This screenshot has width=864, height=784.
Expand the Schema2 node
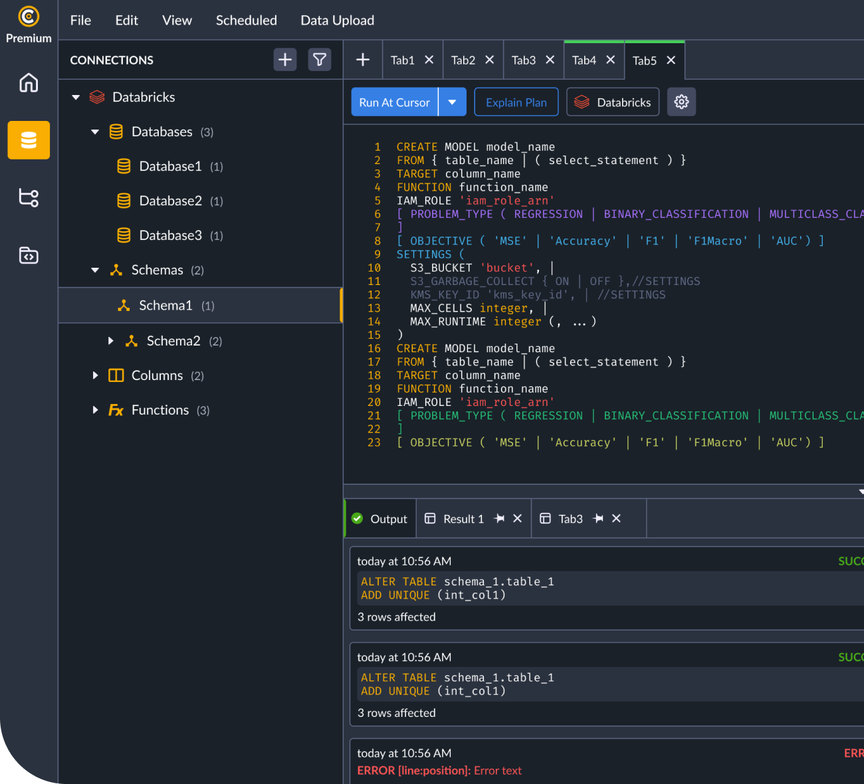[111, 341]
